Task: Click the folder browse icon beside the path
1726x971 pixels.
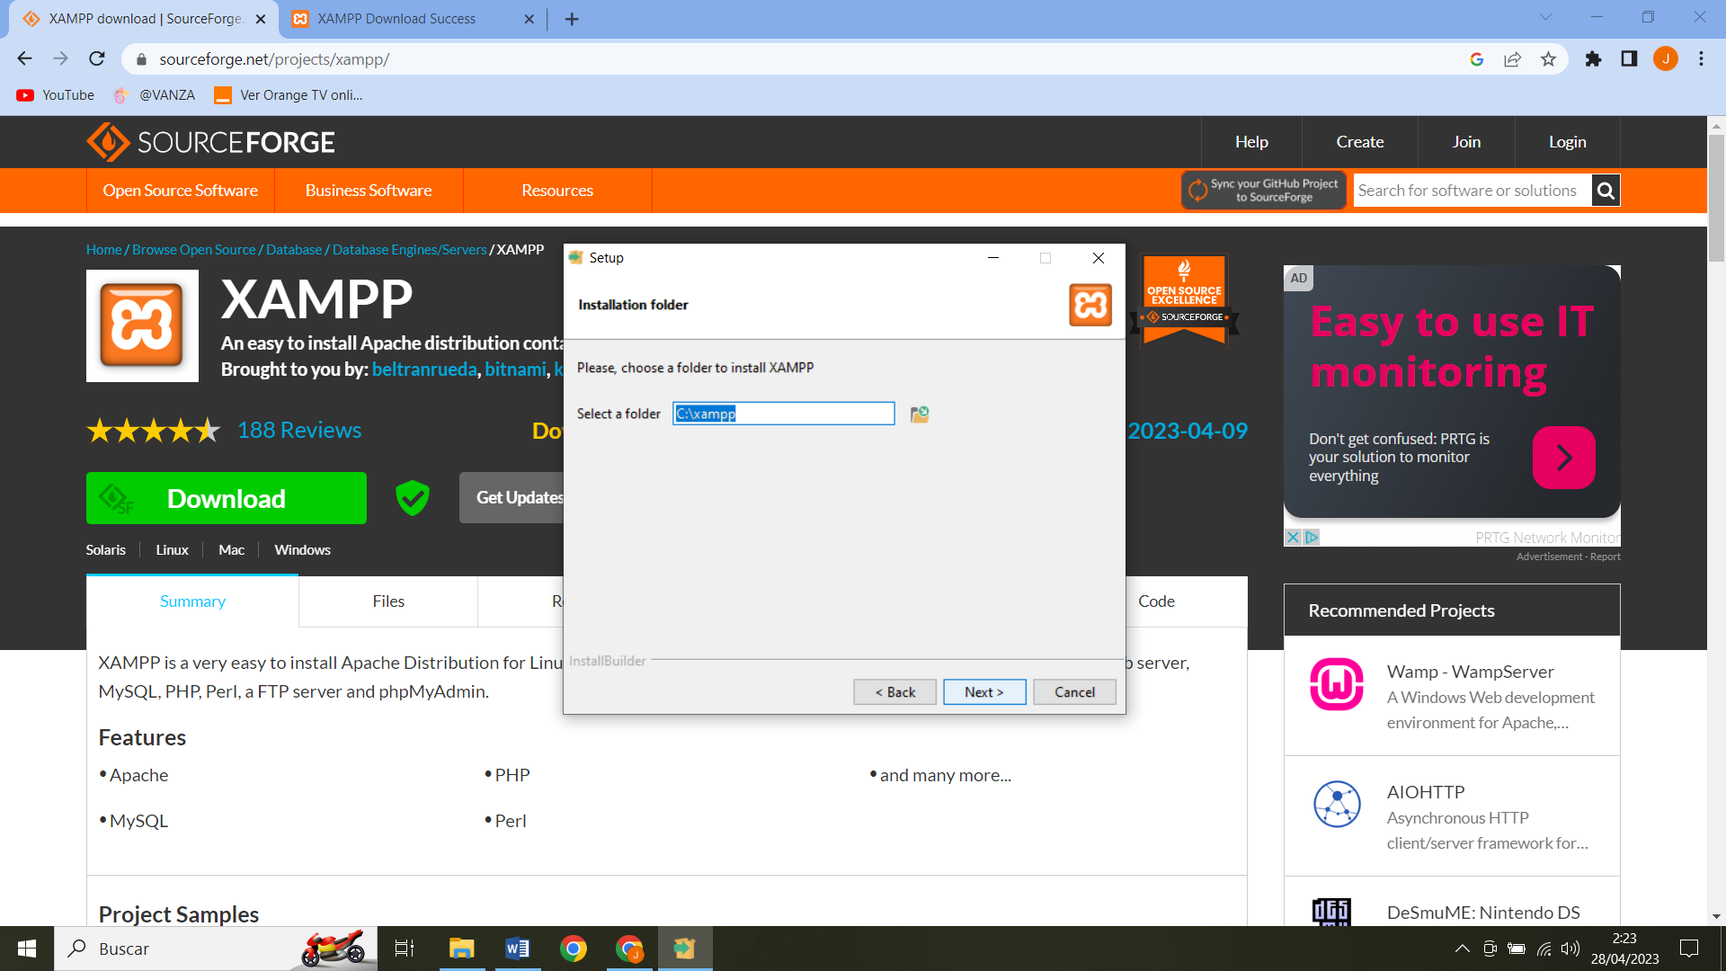Action: [x=918, y=414]
